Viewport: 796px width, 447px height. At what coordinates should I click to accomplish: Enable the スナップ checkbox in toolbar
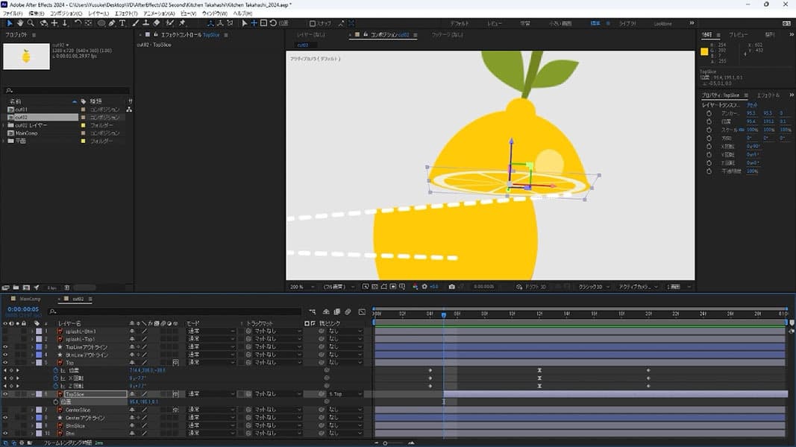tap(313, 23)
